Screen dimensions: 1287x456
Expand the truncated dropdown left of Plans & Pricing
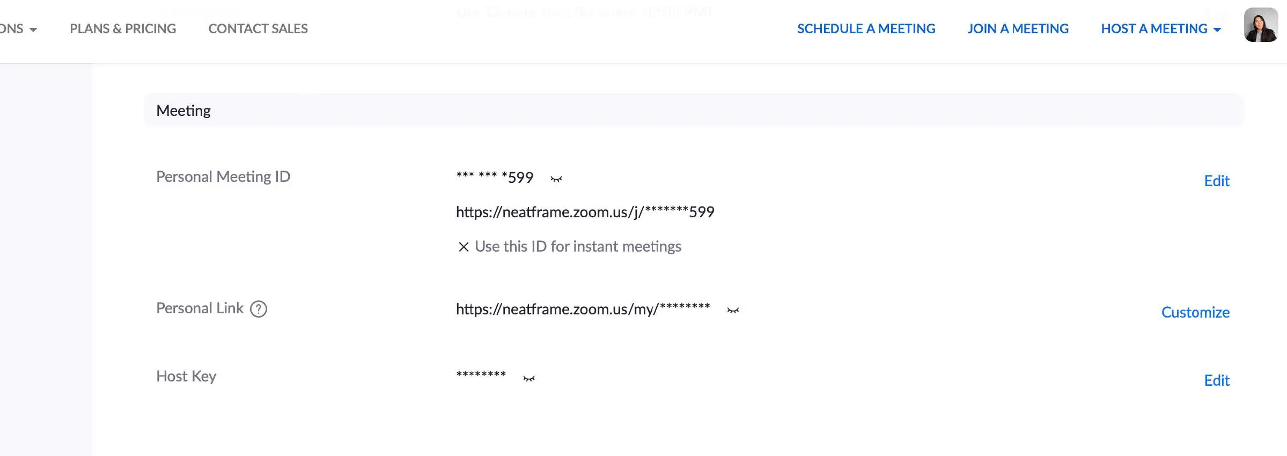(19, 29)
